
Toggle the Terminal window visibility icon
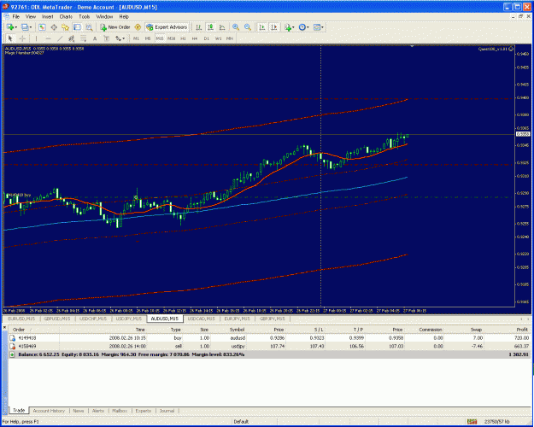[x=77, y=27]
